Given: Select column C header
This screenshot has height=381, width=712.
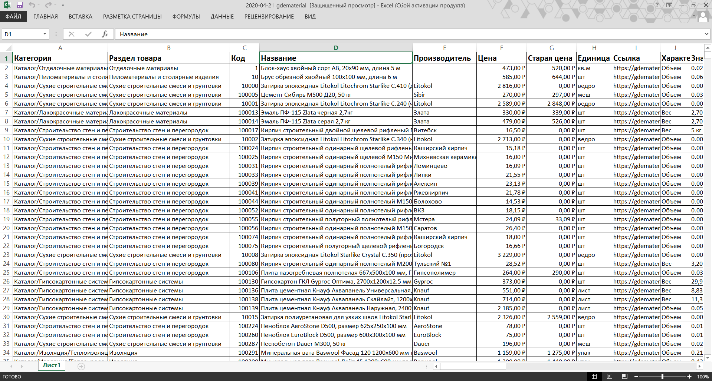Looking at the screenshot, I should pos(245,48).
